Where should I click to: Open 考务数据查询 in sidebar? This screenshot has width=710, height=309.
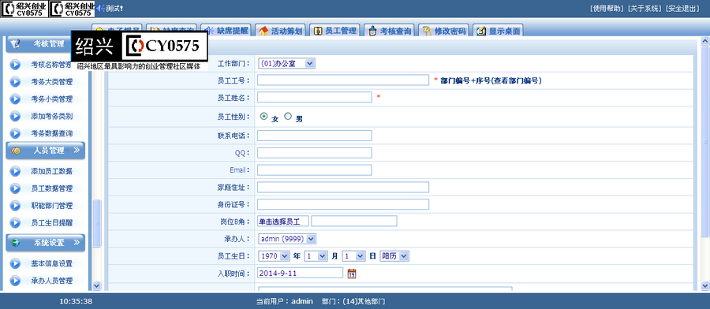51,133
